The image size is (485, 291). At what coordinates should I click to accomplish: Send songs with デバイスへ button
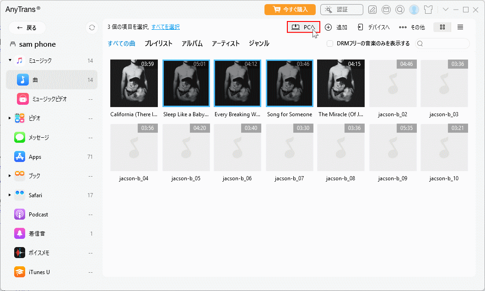coord(373,27)
